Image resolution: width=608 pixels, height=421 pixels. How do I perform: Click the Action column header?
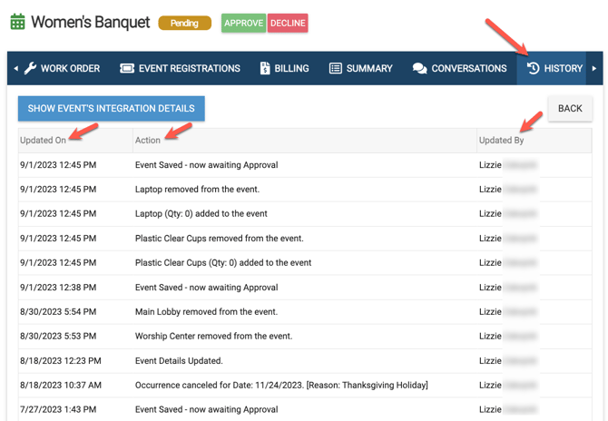[x=147, y=141]
